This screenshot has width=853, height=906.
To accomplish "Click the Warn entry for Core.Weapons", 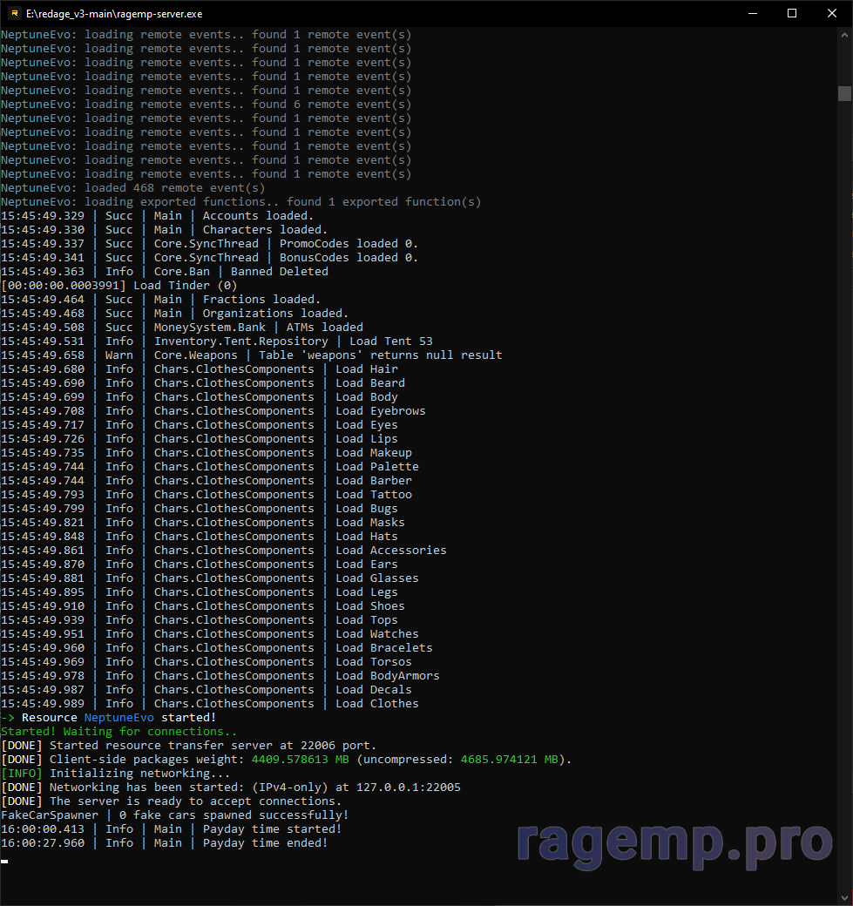I will click(118, 355).
